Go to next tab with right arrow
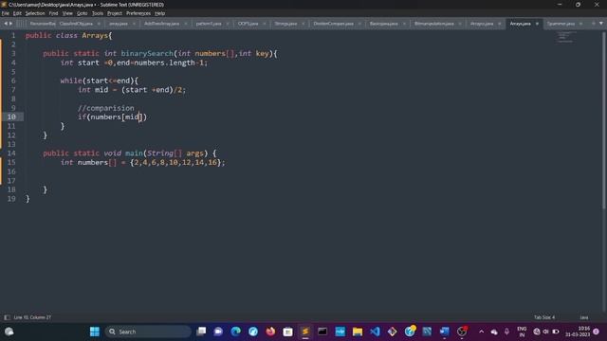Screen dimensions: 607x341 10,24
